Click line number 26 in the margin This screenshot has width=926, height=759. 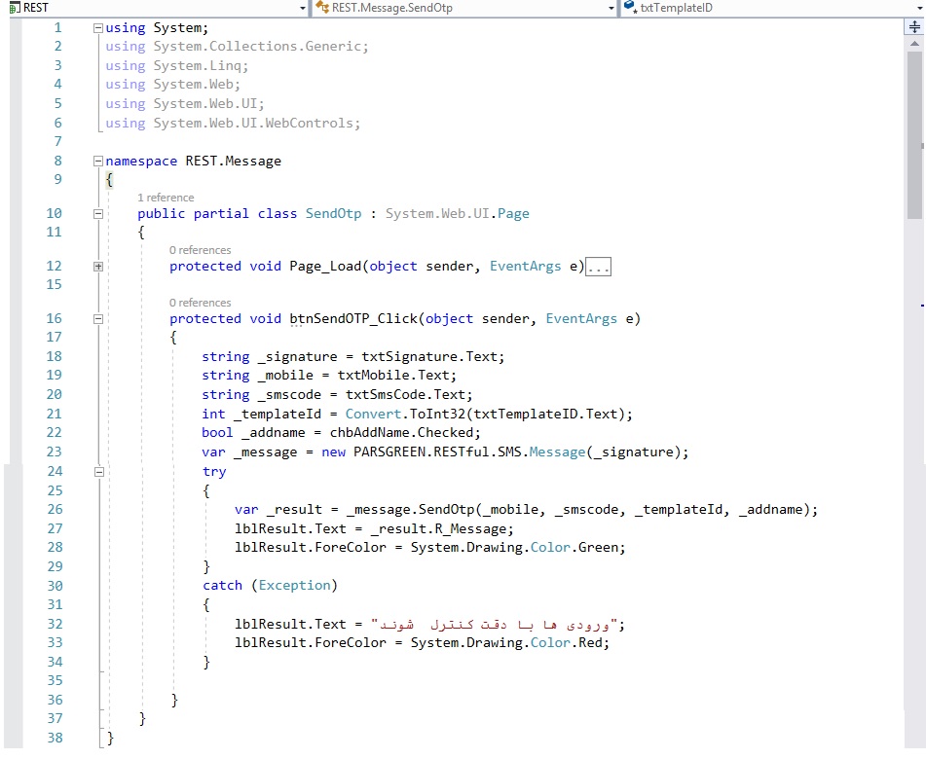pyautogui.click(x=54, y=509)
